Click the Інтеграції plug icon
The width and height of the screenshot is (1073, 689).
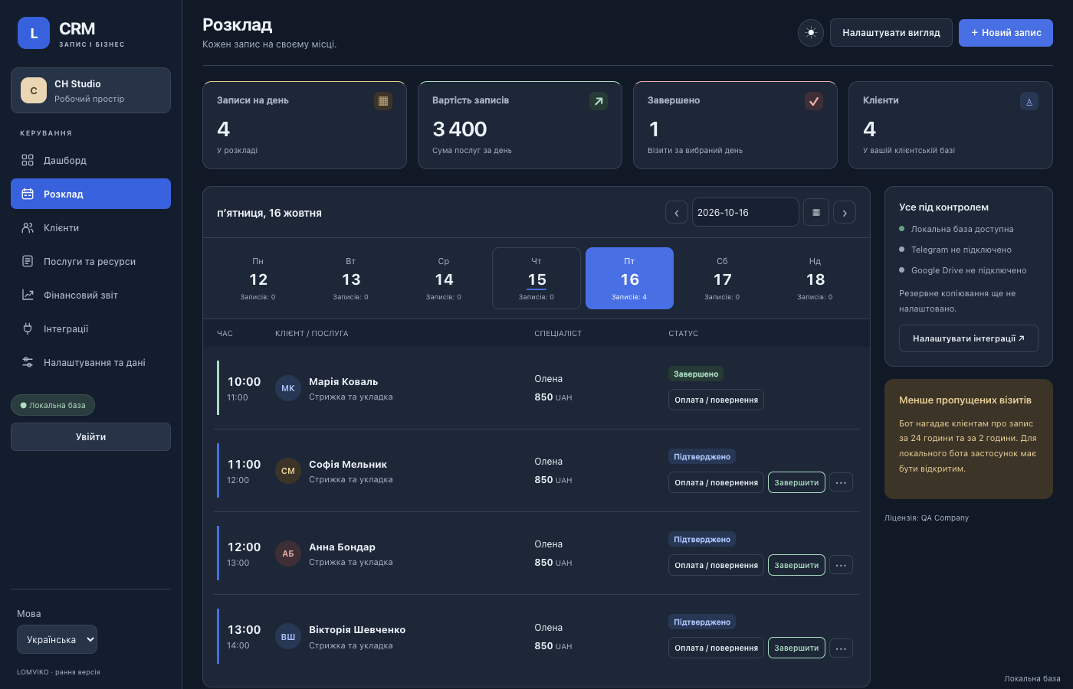click(28, 328)
